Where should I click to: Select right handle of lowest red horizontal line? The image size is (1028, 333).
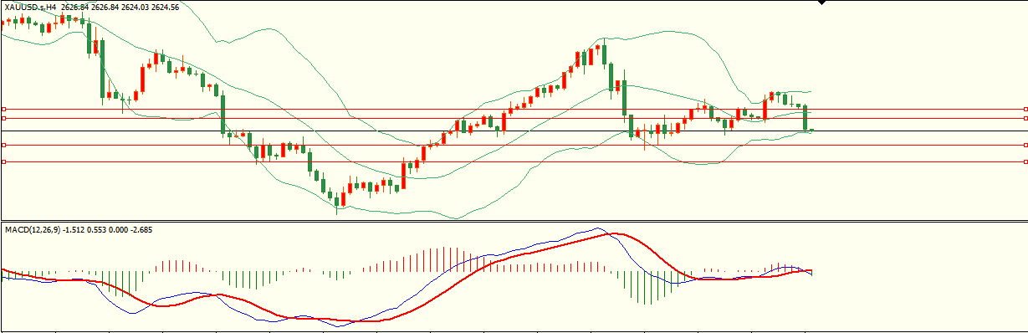point(1025,161)
